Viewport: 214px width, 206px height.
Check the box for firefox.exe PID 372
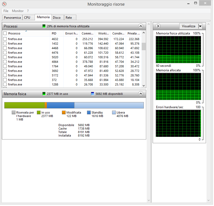[x=5, y=80]
